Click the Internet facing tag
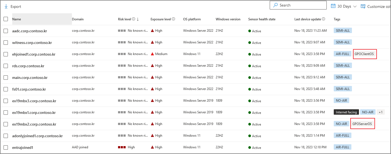The width and height of the screenshot is (391, 154). point(346,112)
